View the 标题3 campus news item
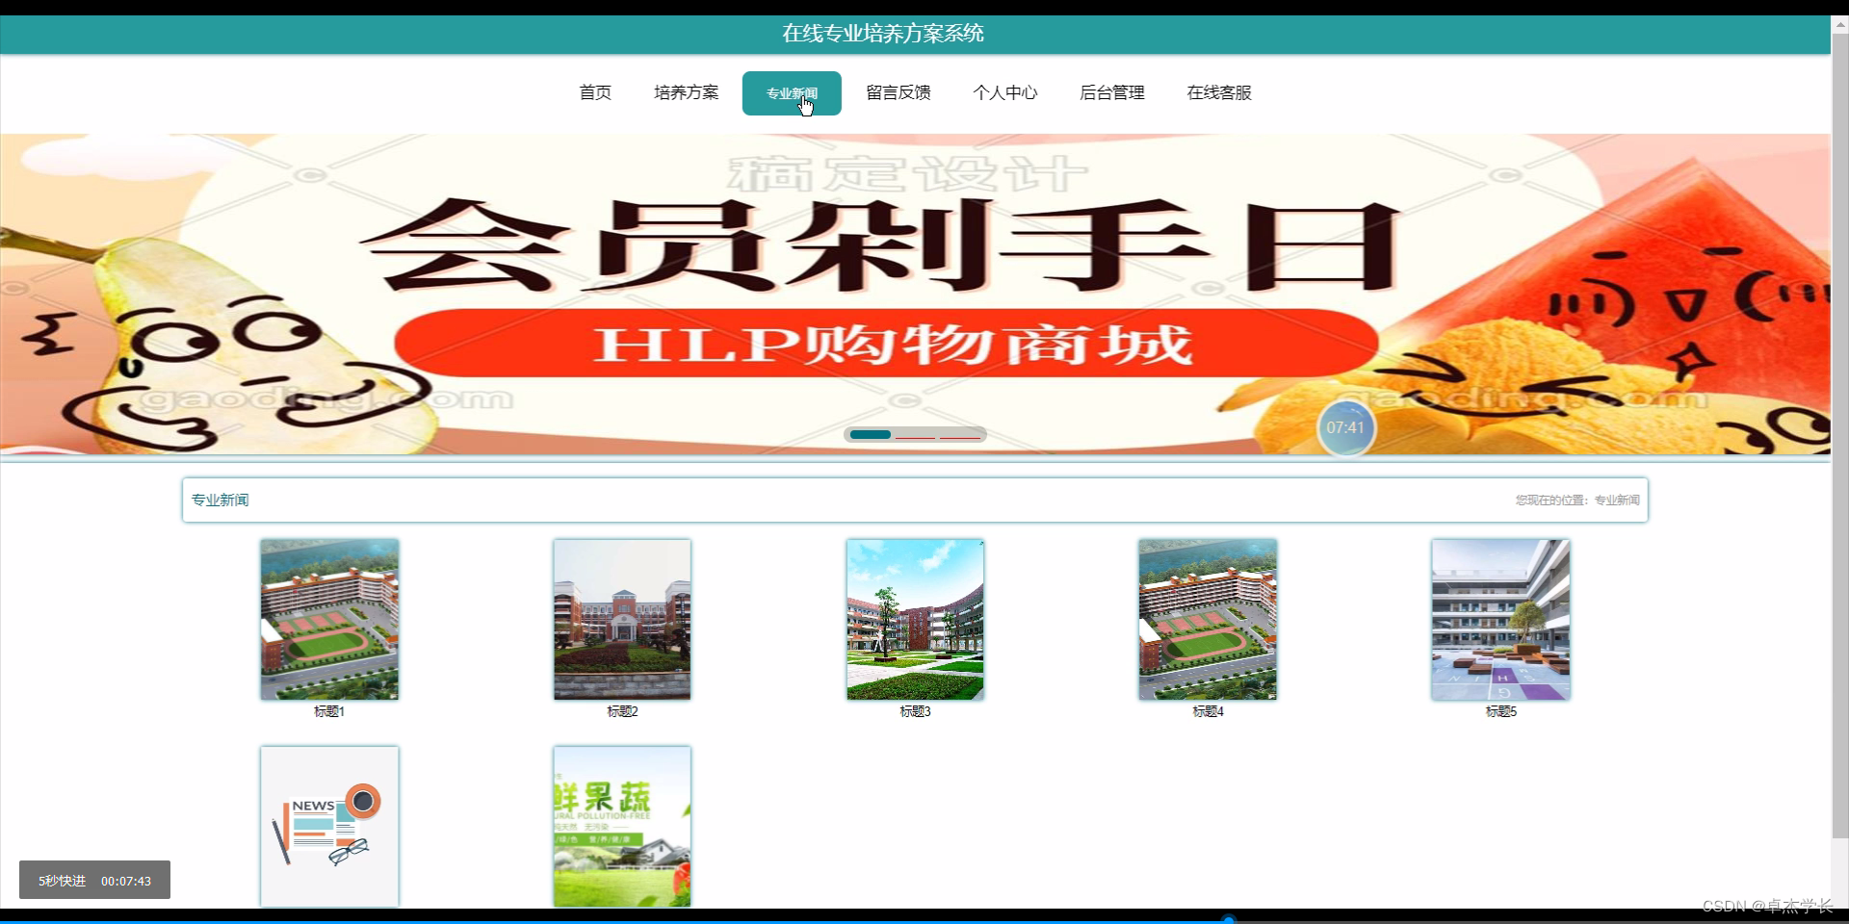 914,619
